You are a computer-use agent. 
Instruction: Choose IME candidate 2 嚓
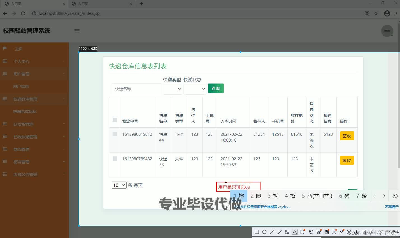point(256,196)
